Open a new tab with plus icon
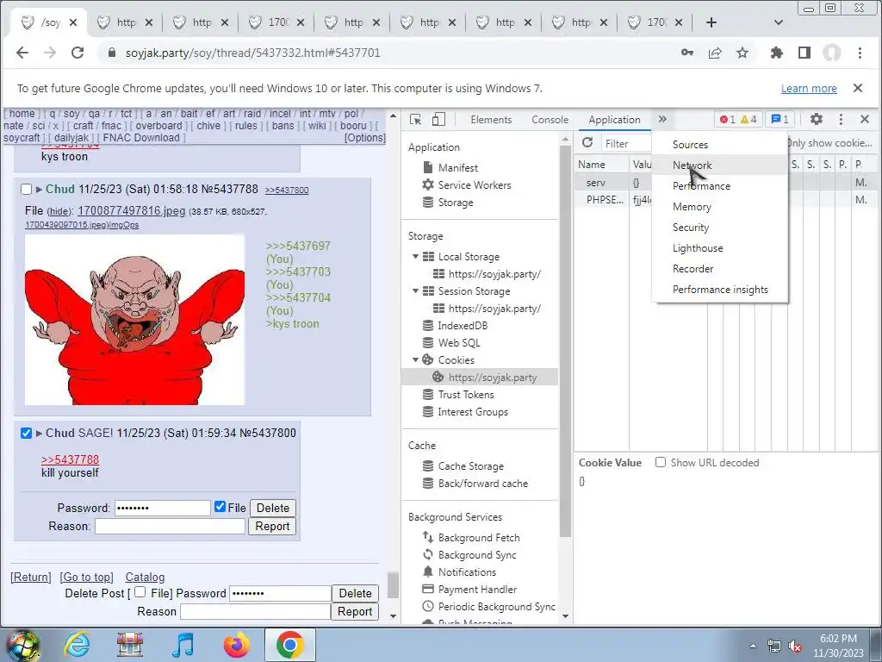 [711, 22]
